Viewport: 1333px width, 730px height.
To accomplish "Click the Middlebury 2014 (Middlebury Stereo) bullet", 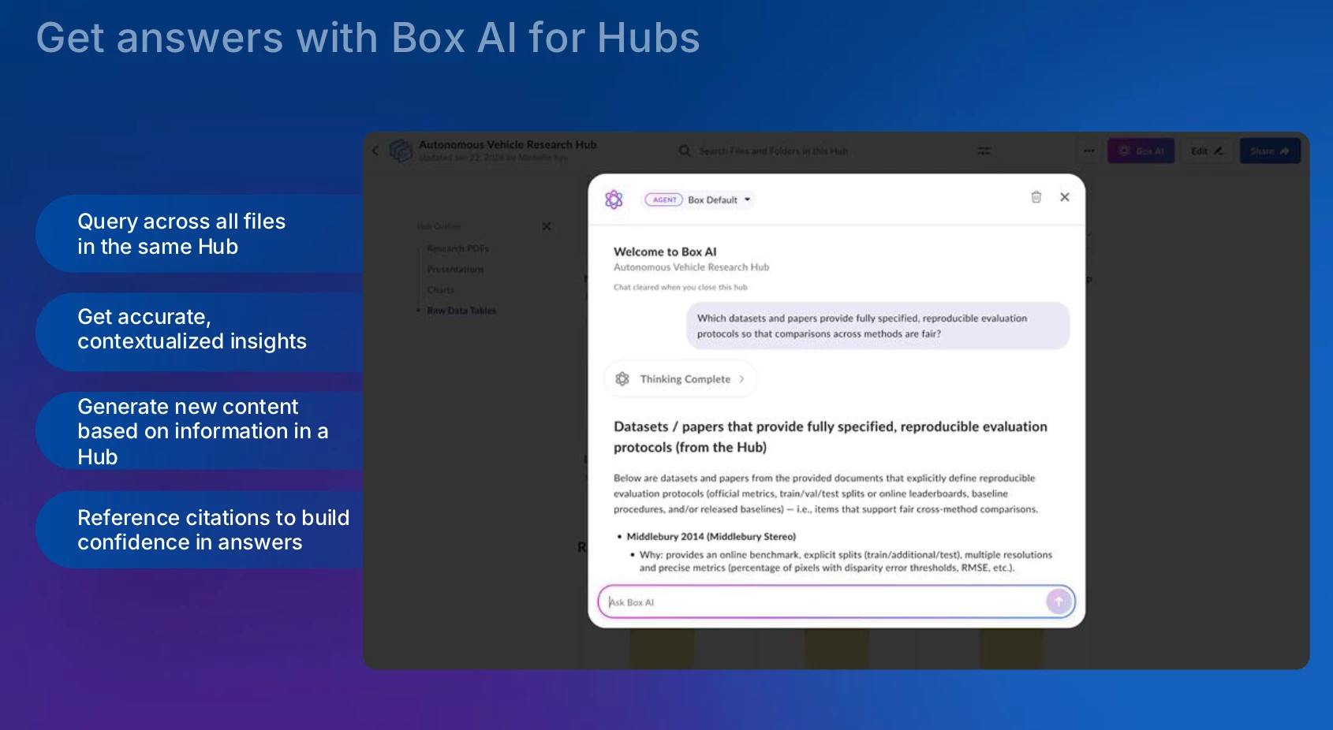I will pos(711,537).
